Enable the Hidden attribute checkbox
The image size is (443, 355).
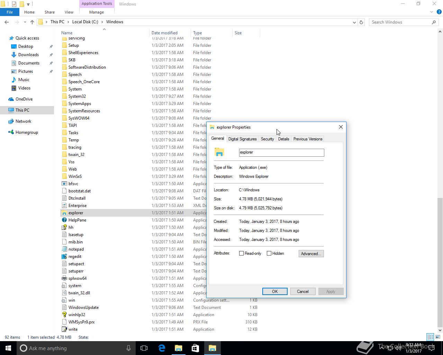click(269, 253)
